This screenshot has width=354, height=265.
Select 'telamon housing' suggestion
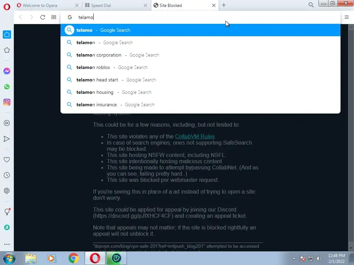[x=200, y=92]
